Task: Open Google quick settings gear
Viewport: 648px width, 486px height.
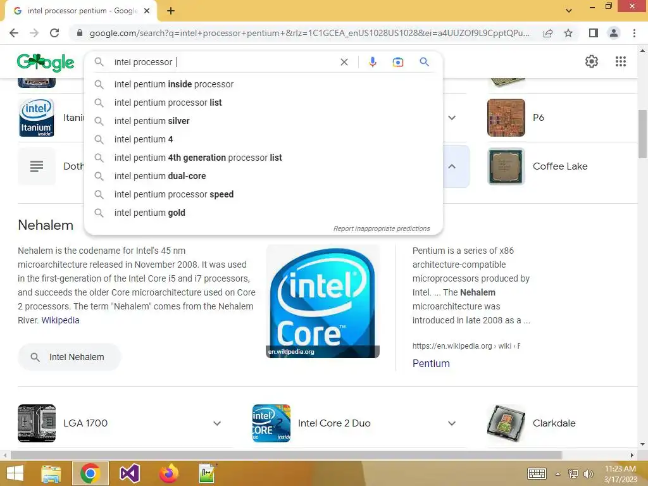Action: pos(592,61)
